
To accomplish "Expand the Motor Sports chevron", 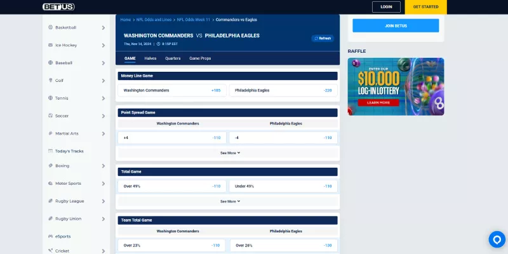I will 104,184.
